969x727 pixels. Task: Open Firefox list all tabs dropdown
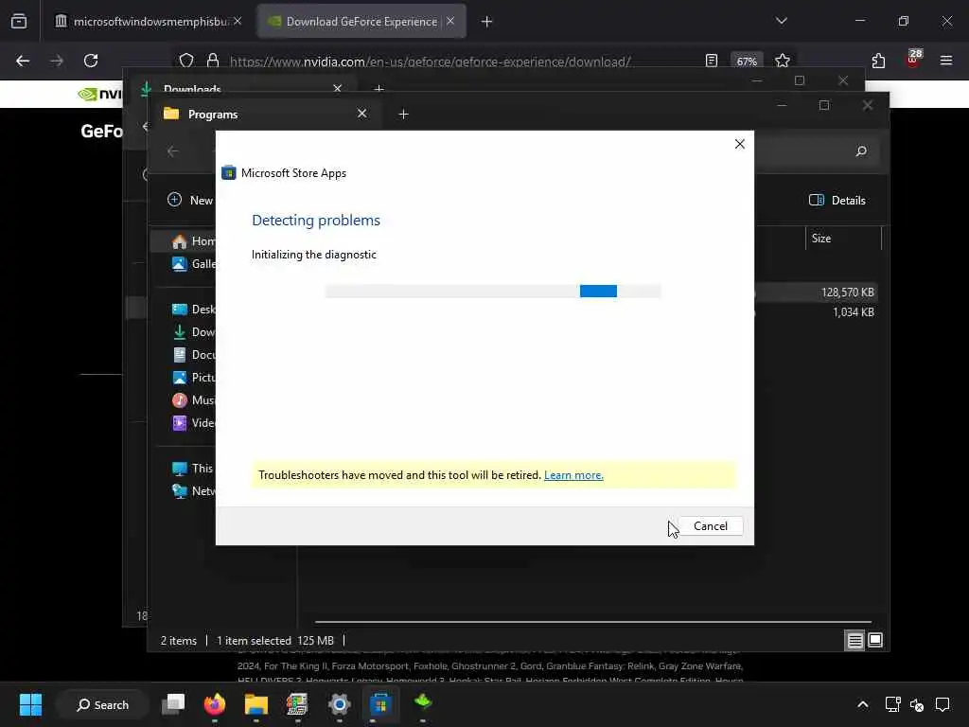pos(781,21)
